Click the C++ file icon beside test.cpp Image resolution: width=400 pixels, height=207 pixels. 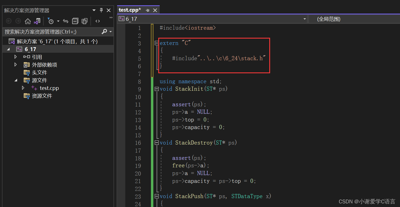click(34, 88)
